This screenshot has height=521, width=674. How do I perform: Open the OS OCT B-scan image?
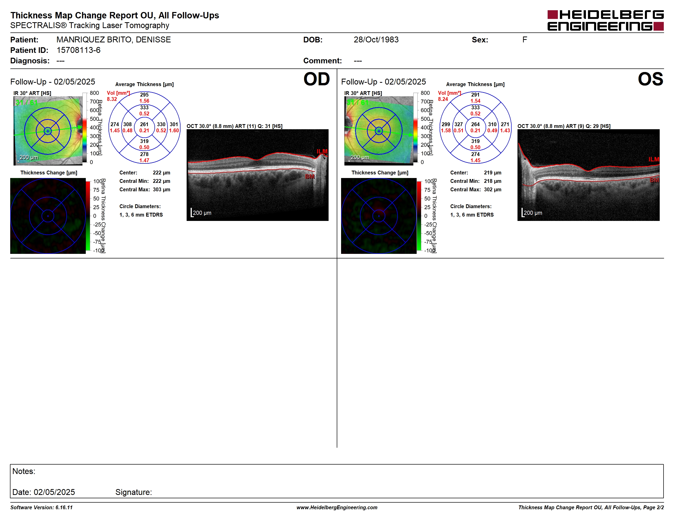(x=588, y=175)
